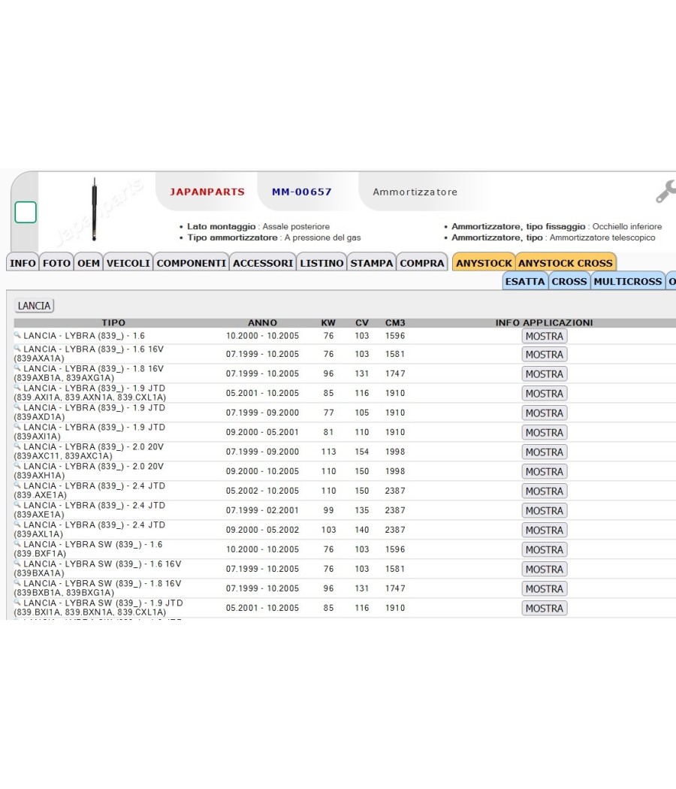
Task: Click magnifier icon for Lybra 2.0 20V 839AXH1A
Action: tap(17, 465)
